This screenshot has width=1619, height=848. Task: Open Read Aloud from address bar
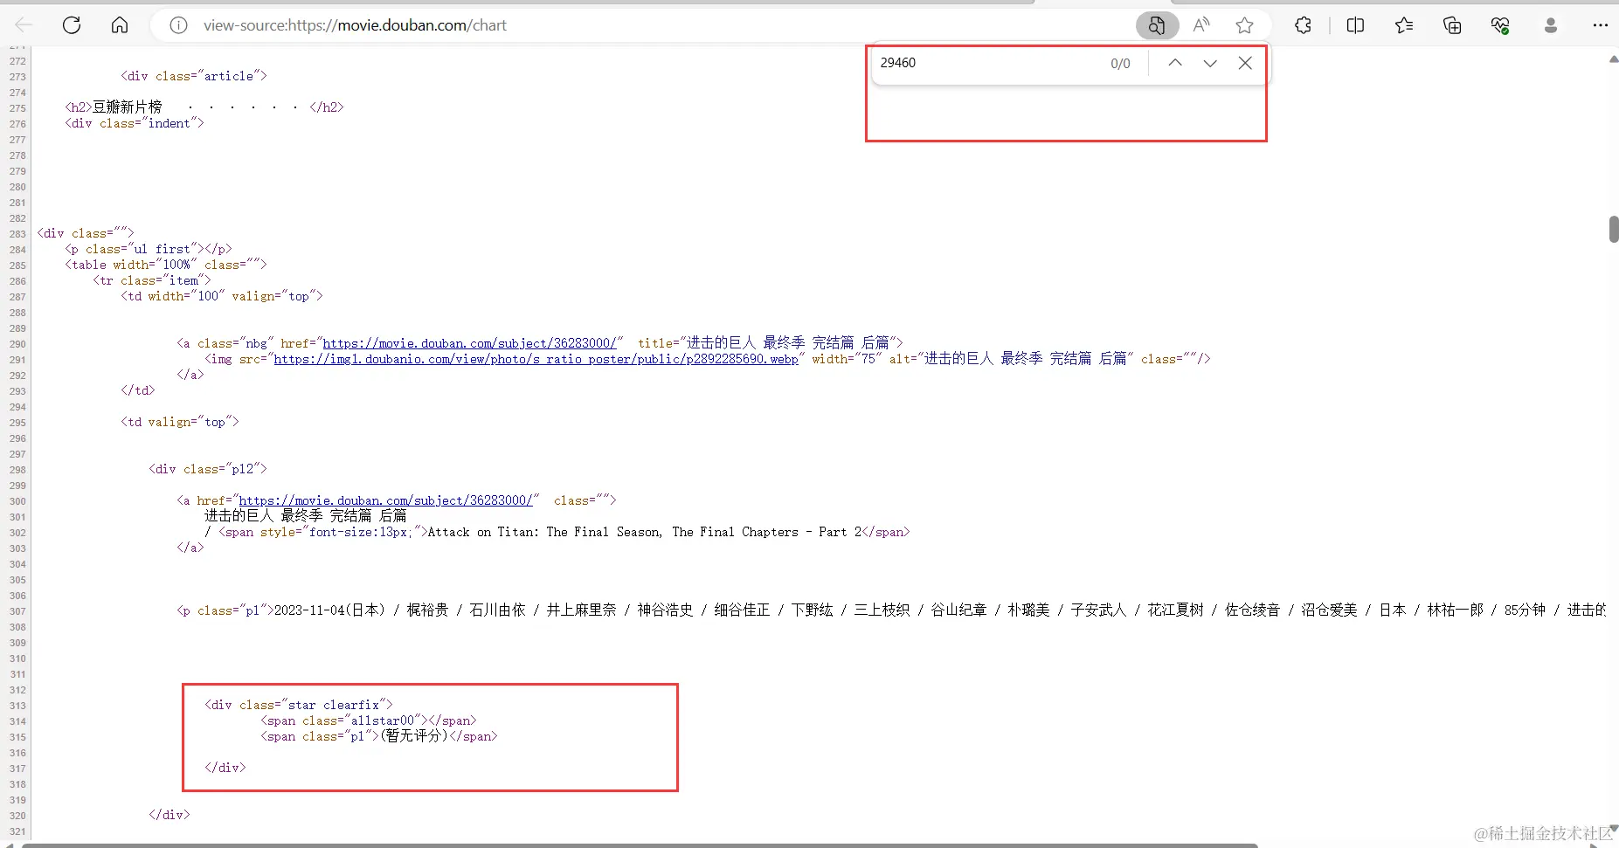1201,25
